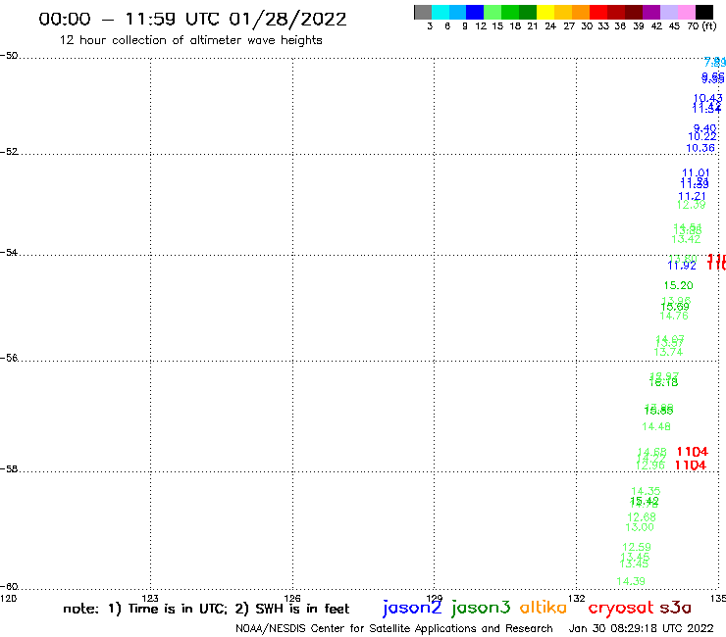Image resolution: width=726 pixels, height=637 pixels.
Task: Click the blue 10.43 wave height value
Action: pos(707,98)
